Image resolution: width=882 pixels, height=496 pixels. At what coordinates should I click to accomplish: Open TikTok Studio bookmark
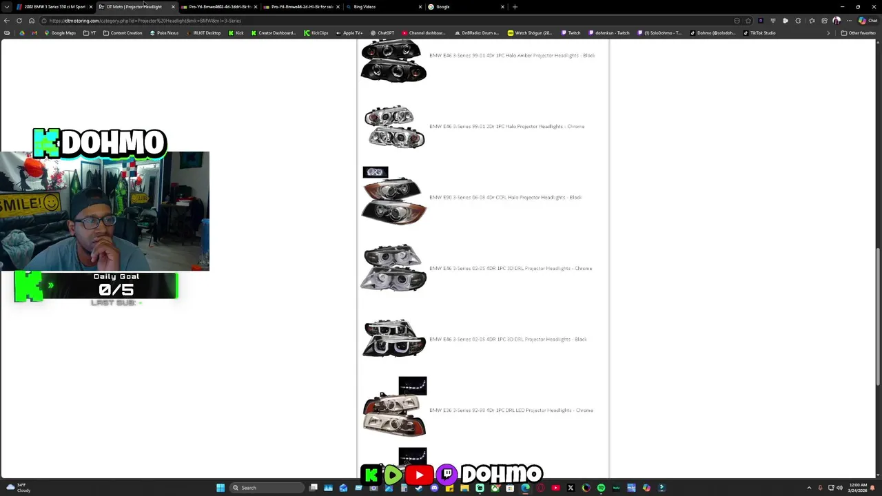click(759, 33)
